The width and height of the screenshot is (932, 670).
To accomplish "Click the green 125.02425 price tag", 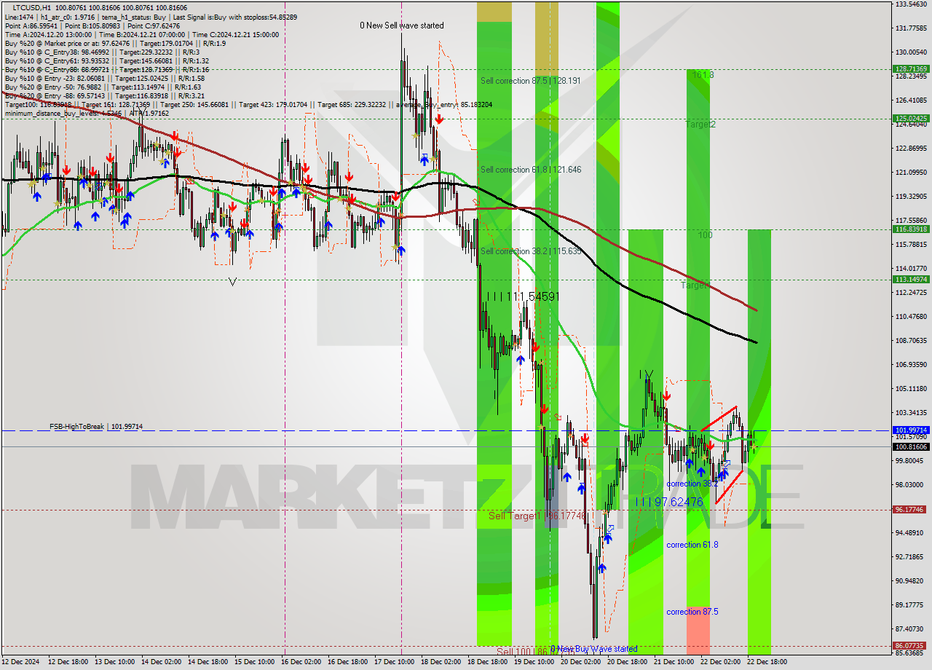I will pyautogui.click(x=911, y=118).
